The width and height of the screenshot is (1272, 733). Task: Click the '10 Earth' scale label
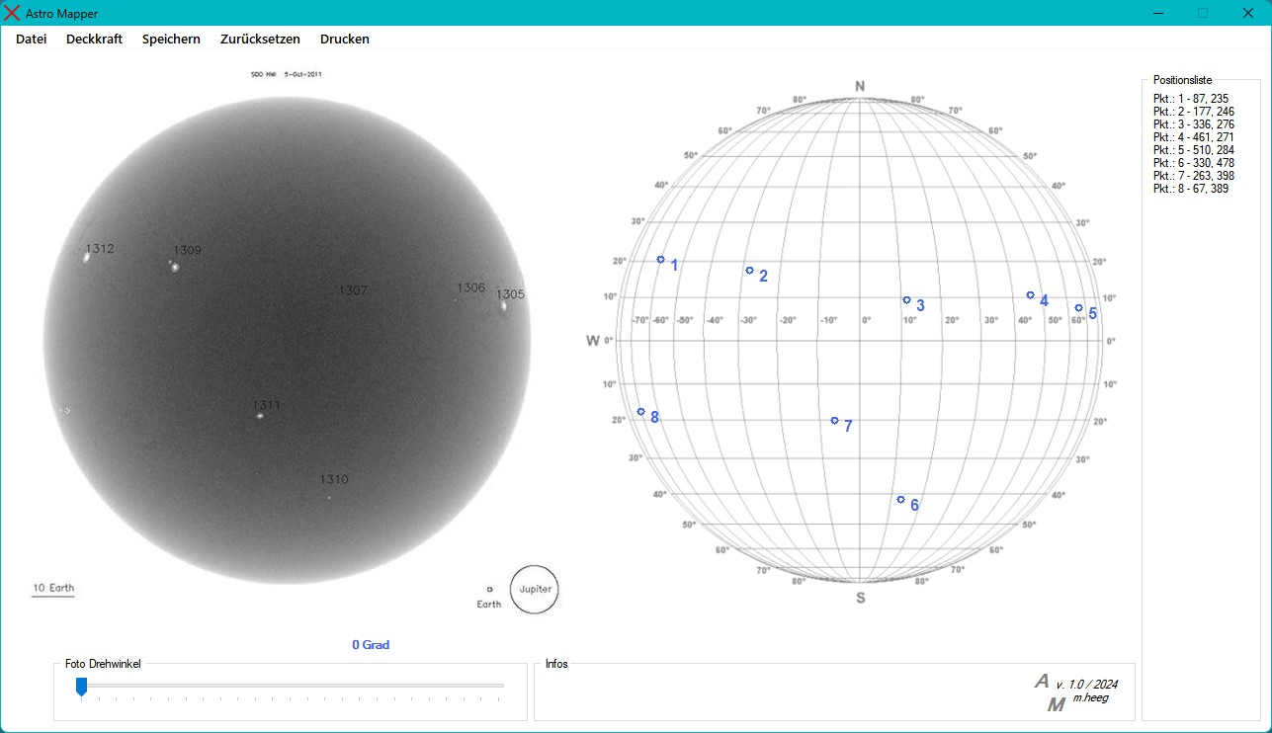pos(53,588)
